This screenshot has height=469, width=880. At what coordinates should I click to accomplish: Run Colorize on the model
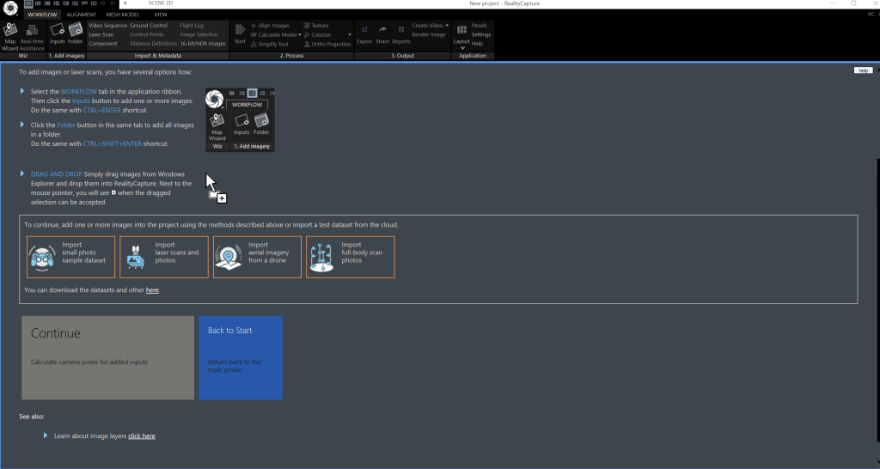[317, 34]
